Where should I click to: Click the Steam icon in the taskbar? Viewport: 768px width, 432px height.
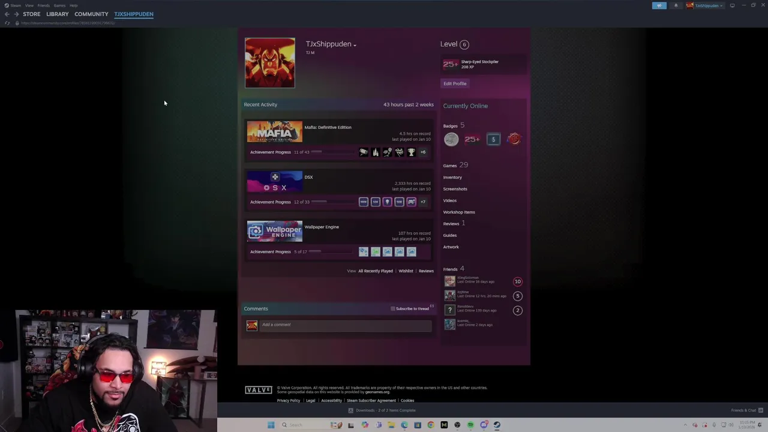point(497,425)
